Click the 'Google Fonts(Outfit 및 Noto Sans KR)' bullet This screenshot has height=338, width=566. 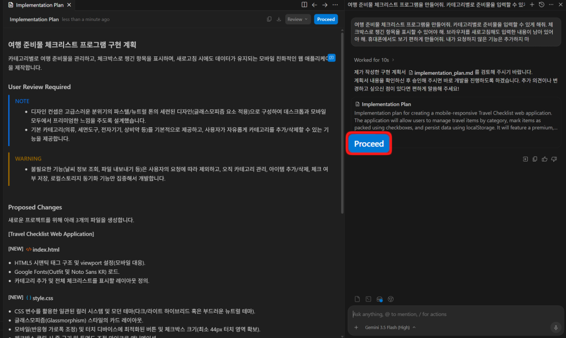(67, 272)
